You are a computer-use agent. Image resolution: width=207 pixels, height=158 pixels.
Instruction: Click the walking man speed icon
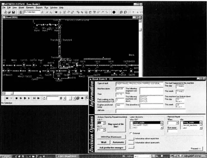click(x=61, y=98)
